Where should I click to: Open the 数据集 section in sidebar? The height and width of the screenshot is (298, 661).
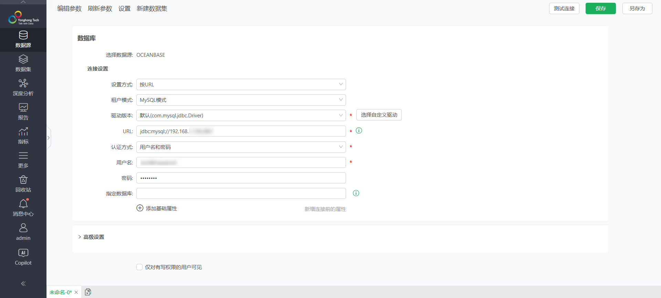pyautogui.click(x=23, y=64)
